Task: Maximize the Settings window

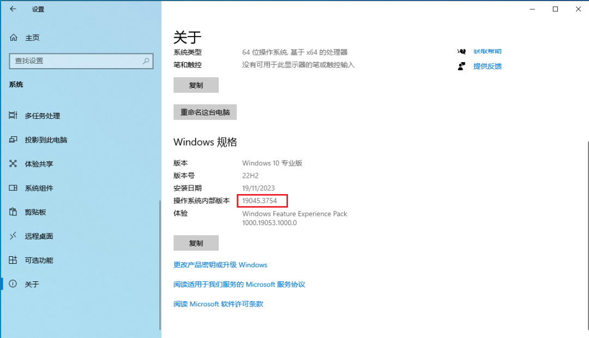Action: (555, 9)
